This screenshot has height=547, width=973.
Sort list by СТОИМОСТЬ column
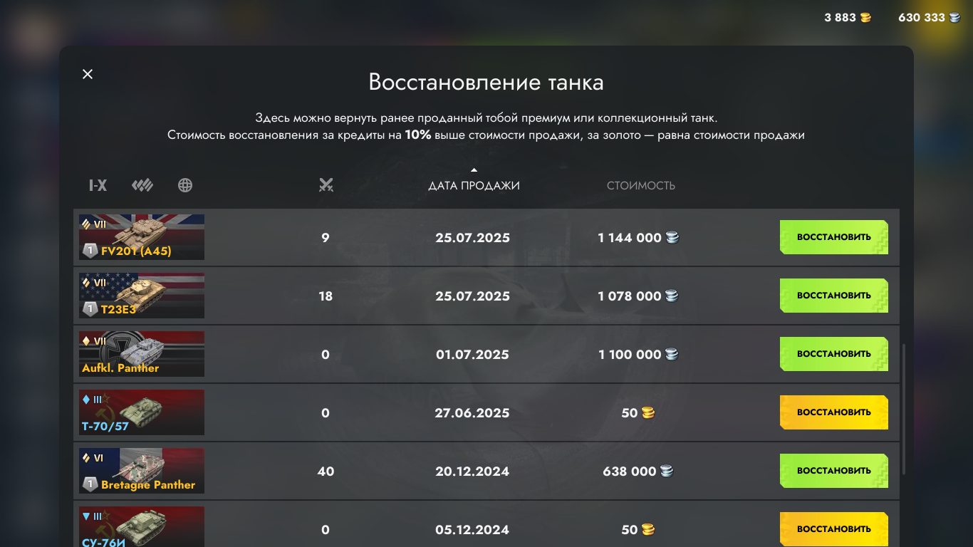point(640,185)
